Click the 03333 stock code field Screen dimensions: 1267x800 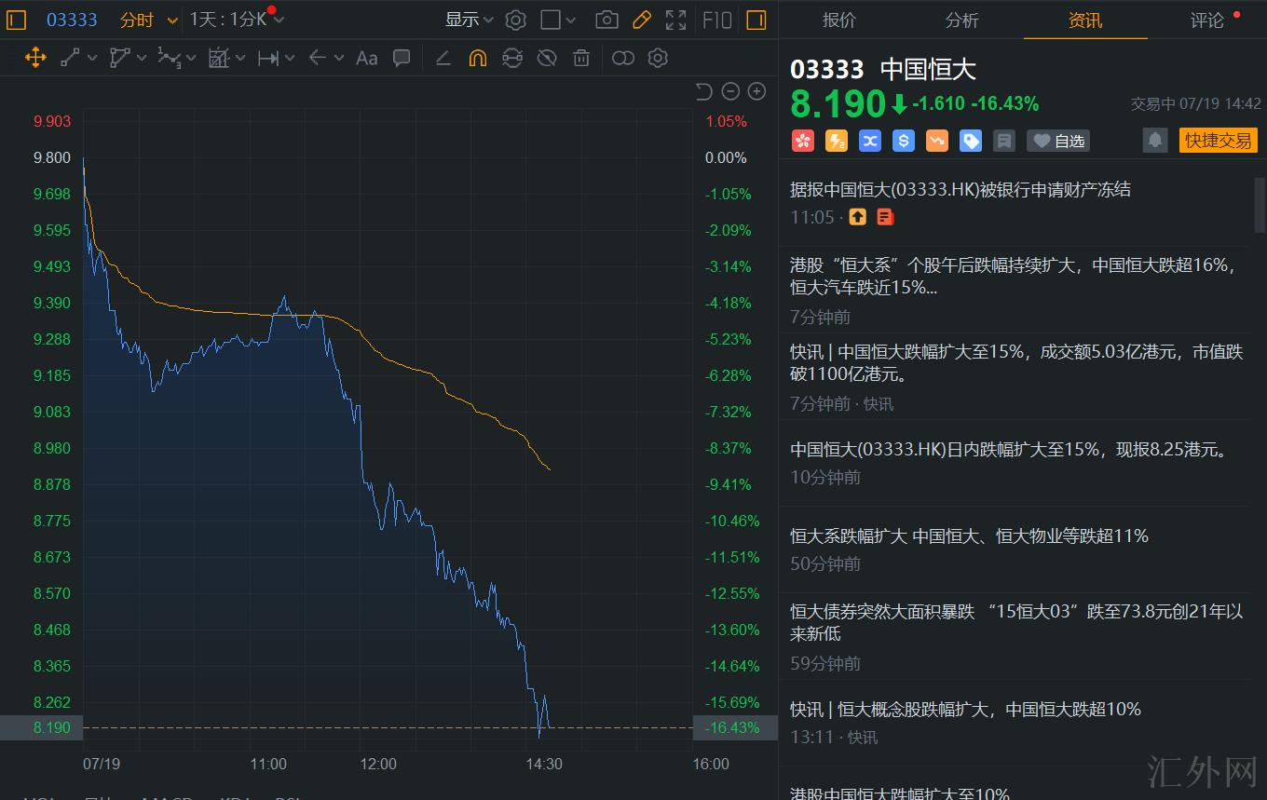(x=72, y=20)
